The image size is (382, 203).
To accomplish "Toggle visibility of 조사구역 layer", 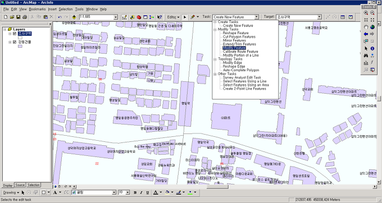I will (x=15, y=34).
